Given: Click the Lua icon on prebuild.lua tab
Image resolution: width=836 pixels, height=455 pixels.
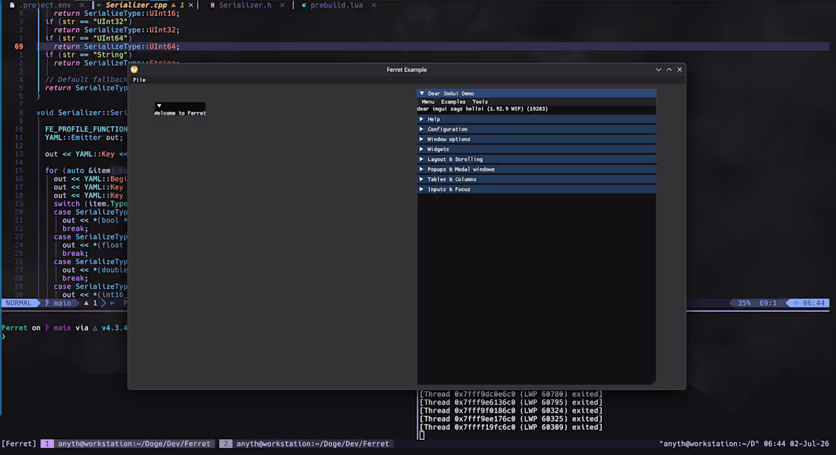Looking at the screenshot, I should pyautogui.click(x=304, y=5).
